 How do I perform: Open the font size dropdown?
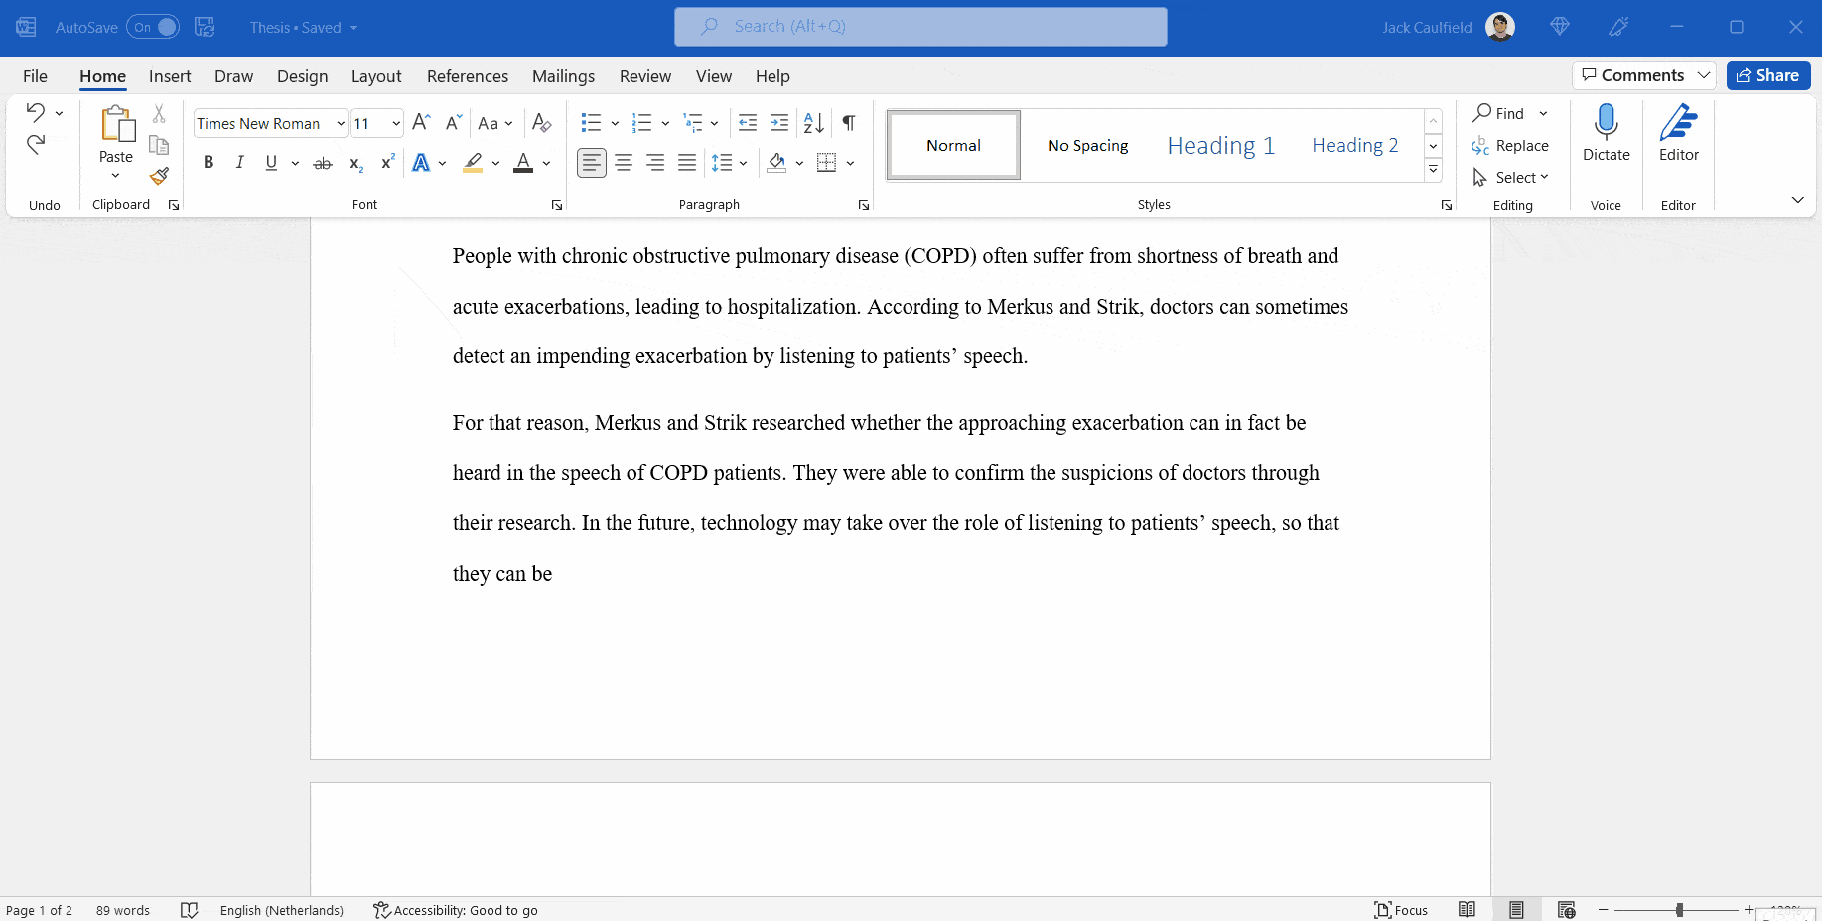pos(393,122)
